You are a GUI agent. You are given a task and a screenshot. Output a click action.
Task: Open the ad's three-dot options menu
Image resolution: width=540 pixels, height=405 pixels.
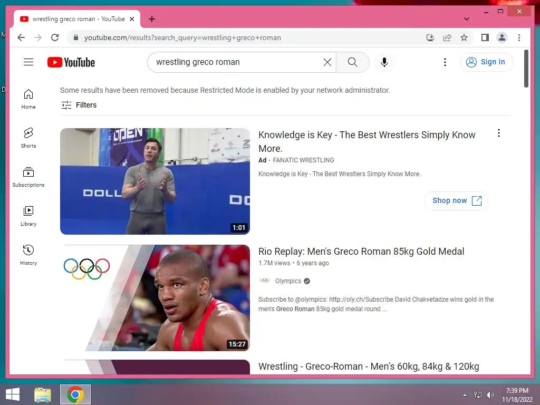point(499,133)
